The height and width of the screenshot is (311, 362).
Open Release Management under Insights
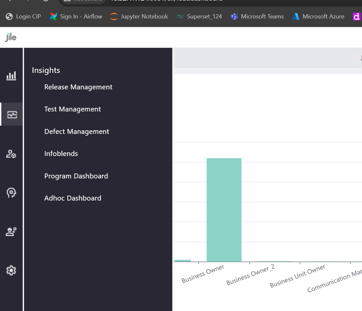(x=78, y=87)
